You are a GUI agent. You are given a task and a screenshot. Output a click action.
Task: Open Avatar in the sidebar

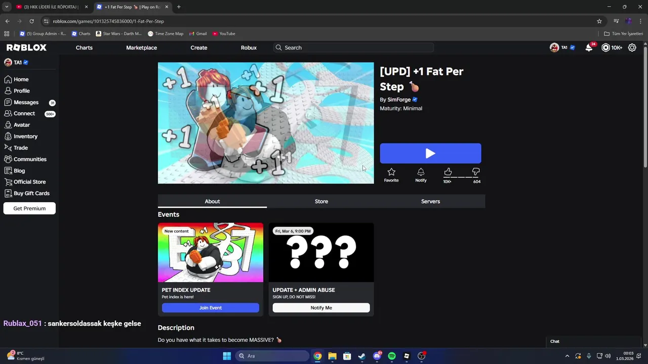point(17,125)
